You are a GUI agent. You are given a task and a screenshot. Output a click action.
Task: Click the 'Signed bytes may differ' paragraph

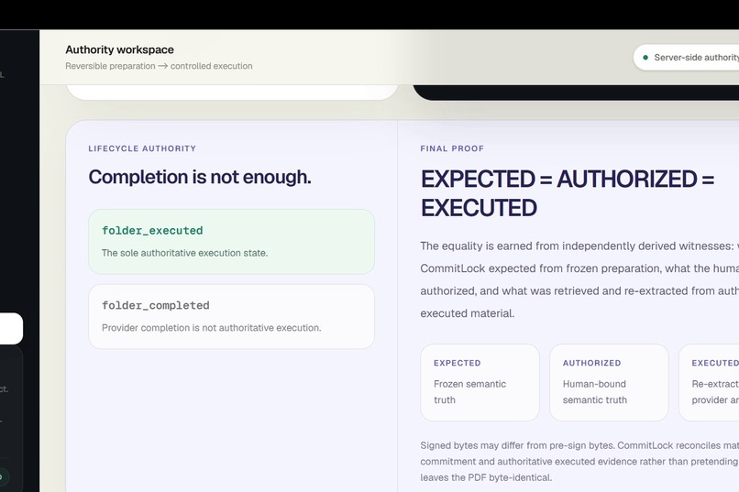tap(579, 462)
